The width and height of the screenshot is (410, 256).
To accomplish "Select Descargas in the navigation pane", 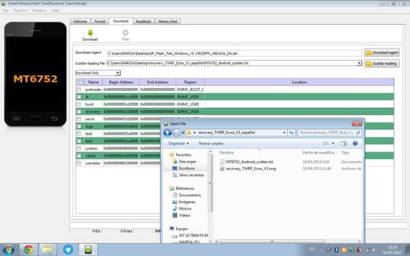I will 184,162.
